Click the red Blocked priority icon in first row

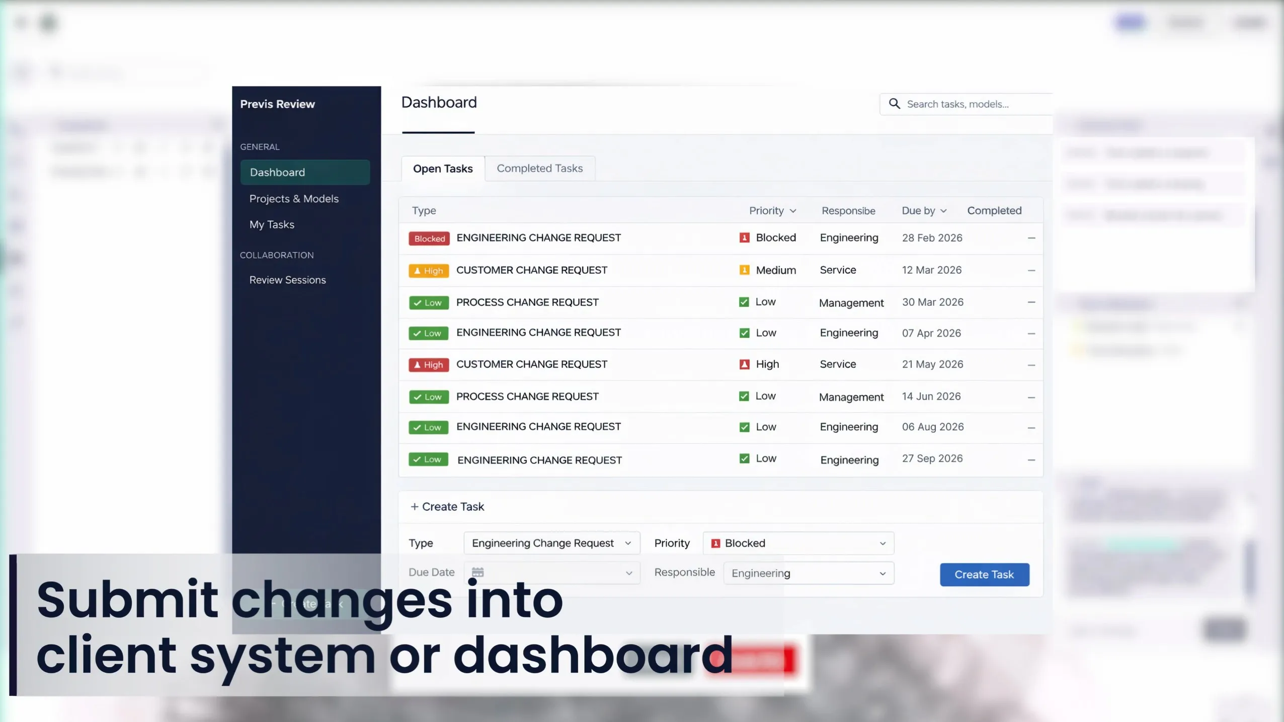[744, 237]
